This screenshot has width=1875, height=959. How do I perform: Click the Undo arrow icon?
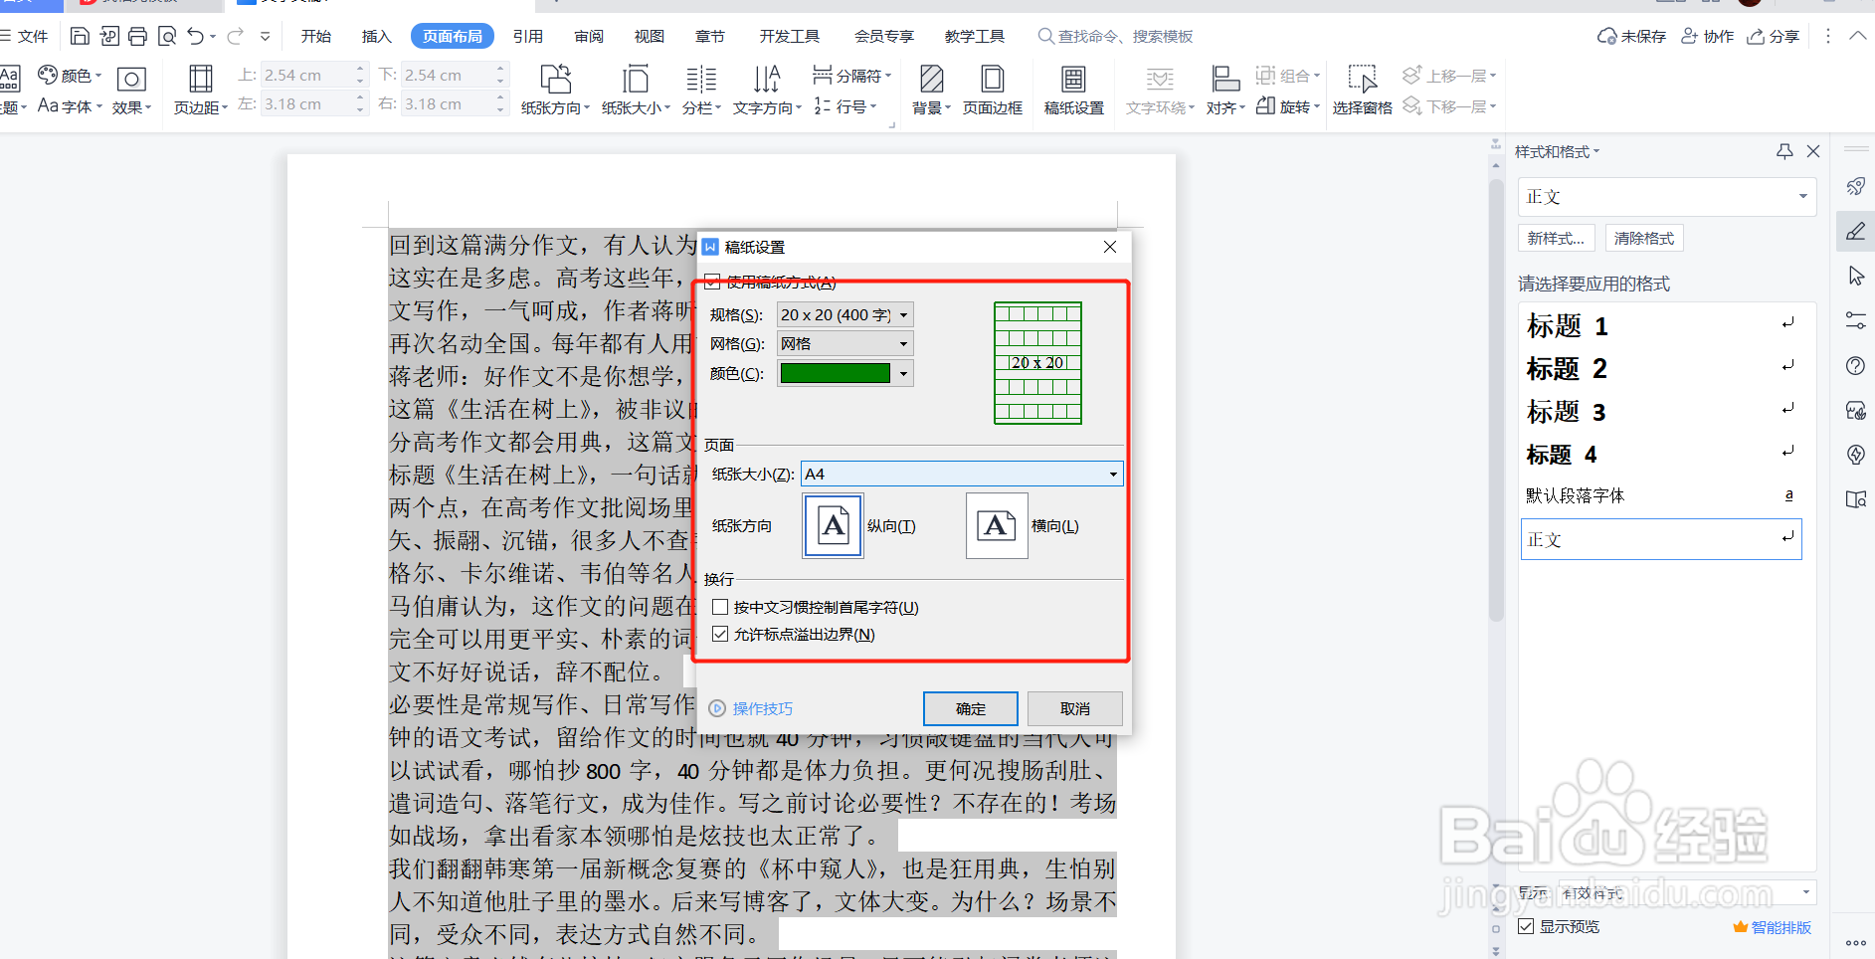[x=195, y=37]
